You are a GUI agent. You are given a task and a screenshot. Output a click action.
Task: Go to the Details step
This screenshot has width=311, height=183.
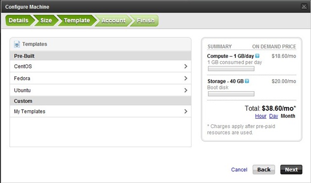coord(18,20)
